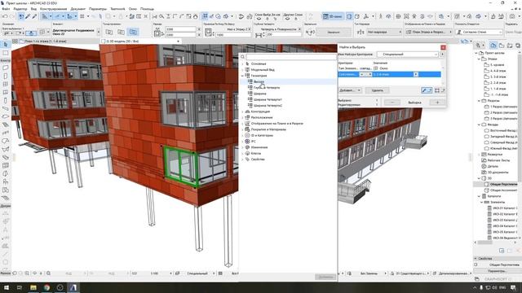The image size is (522, 293).
Task: Click the Параметры... button below Navigator
Action: (x=497, y=271)
